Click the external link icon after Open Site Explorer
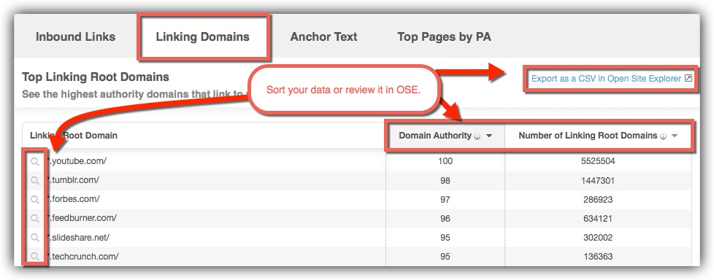This screenshot has height=280, width=714. click(x=688, y=78)
